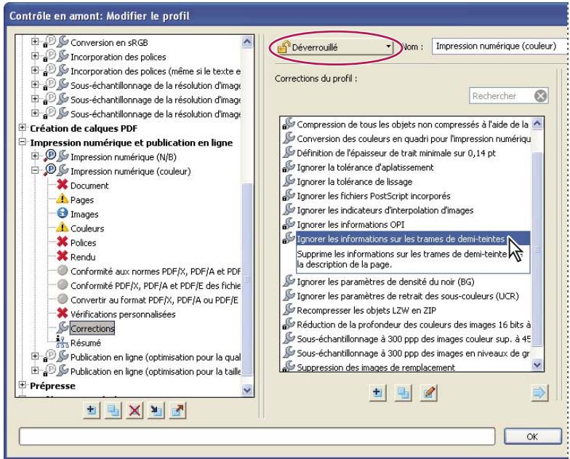This screenshot has height=459, width=570.
Task: Select Ignorer les informations OPI correction
Action: [350, 225]
